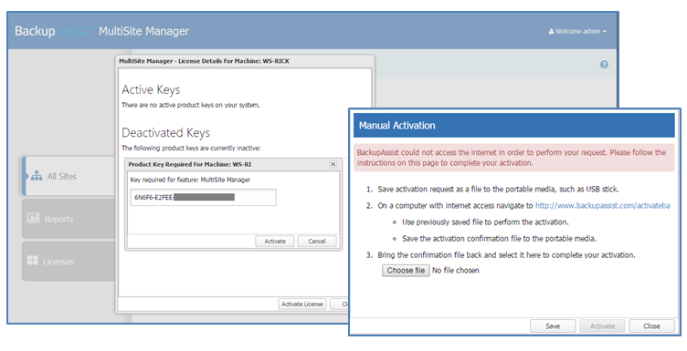
Task: Click the product key input field
Action: pyautogui.click(x=204, y=198)
